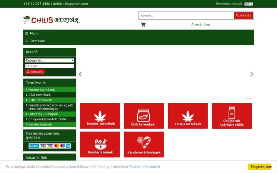277x173 pixels.
Task: Show previous slide with left arrow
Action: point(80,74)
